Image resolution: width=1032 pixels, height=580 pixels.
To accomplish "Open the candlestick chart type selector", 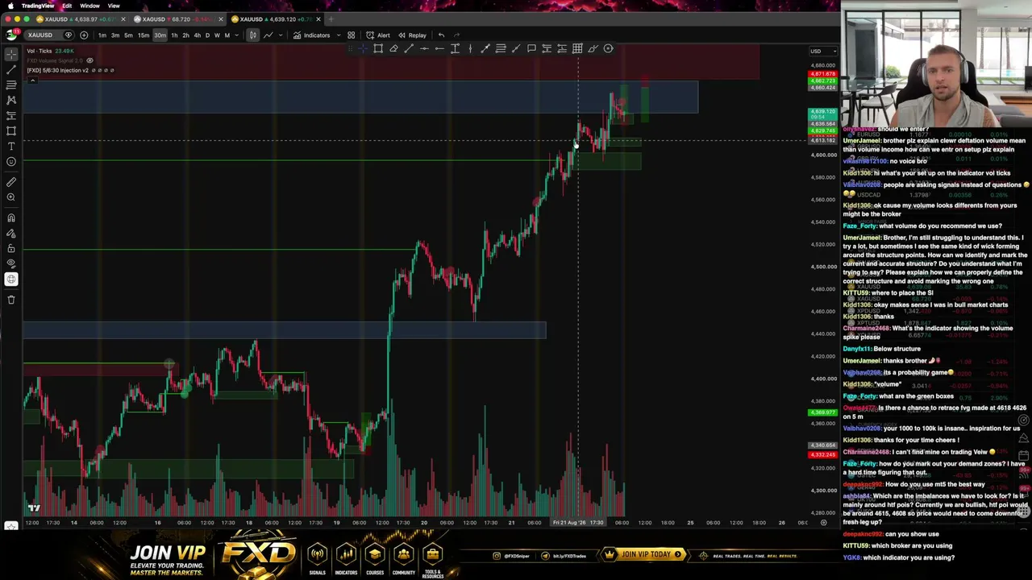I will 252,35.
